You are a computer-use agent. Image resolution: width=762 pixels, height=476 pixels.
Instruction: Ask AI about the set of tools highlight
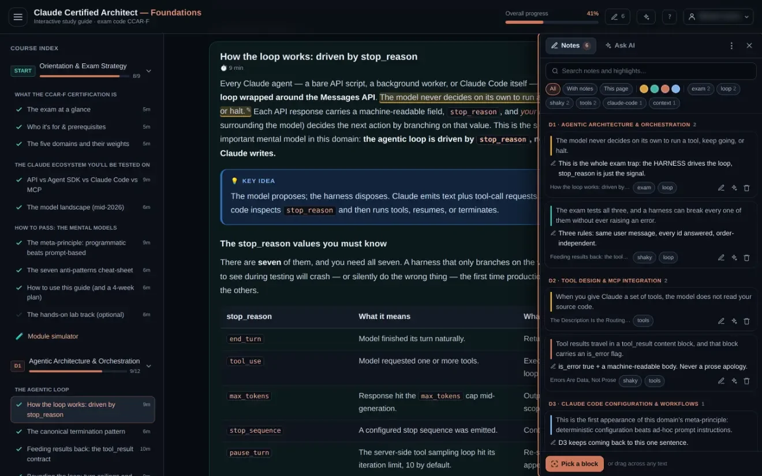(x=734, y=321)
